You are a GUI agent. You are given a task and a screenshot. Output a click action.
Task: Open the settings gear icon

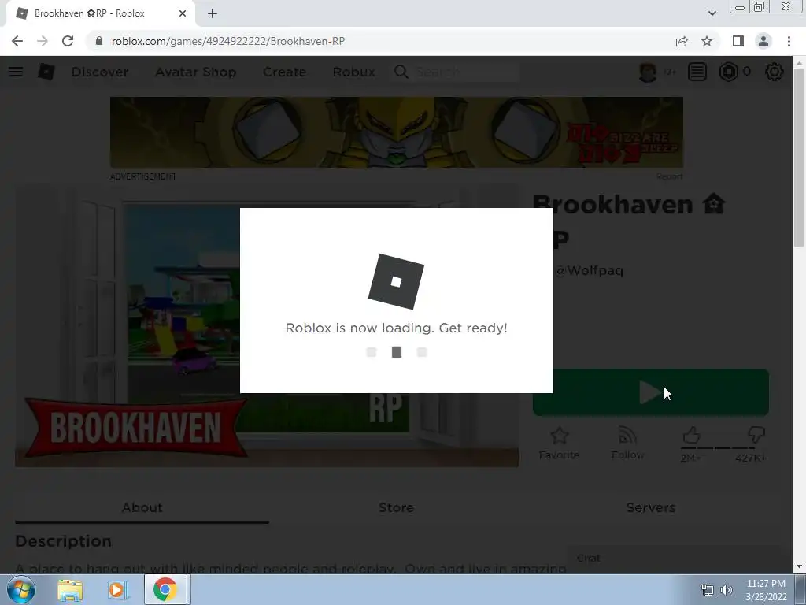pyautogui.click(x=775, y=72)
